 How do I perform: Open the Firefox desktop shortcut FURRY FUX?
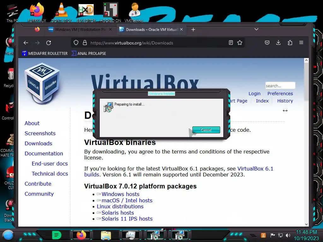(37, 12)
